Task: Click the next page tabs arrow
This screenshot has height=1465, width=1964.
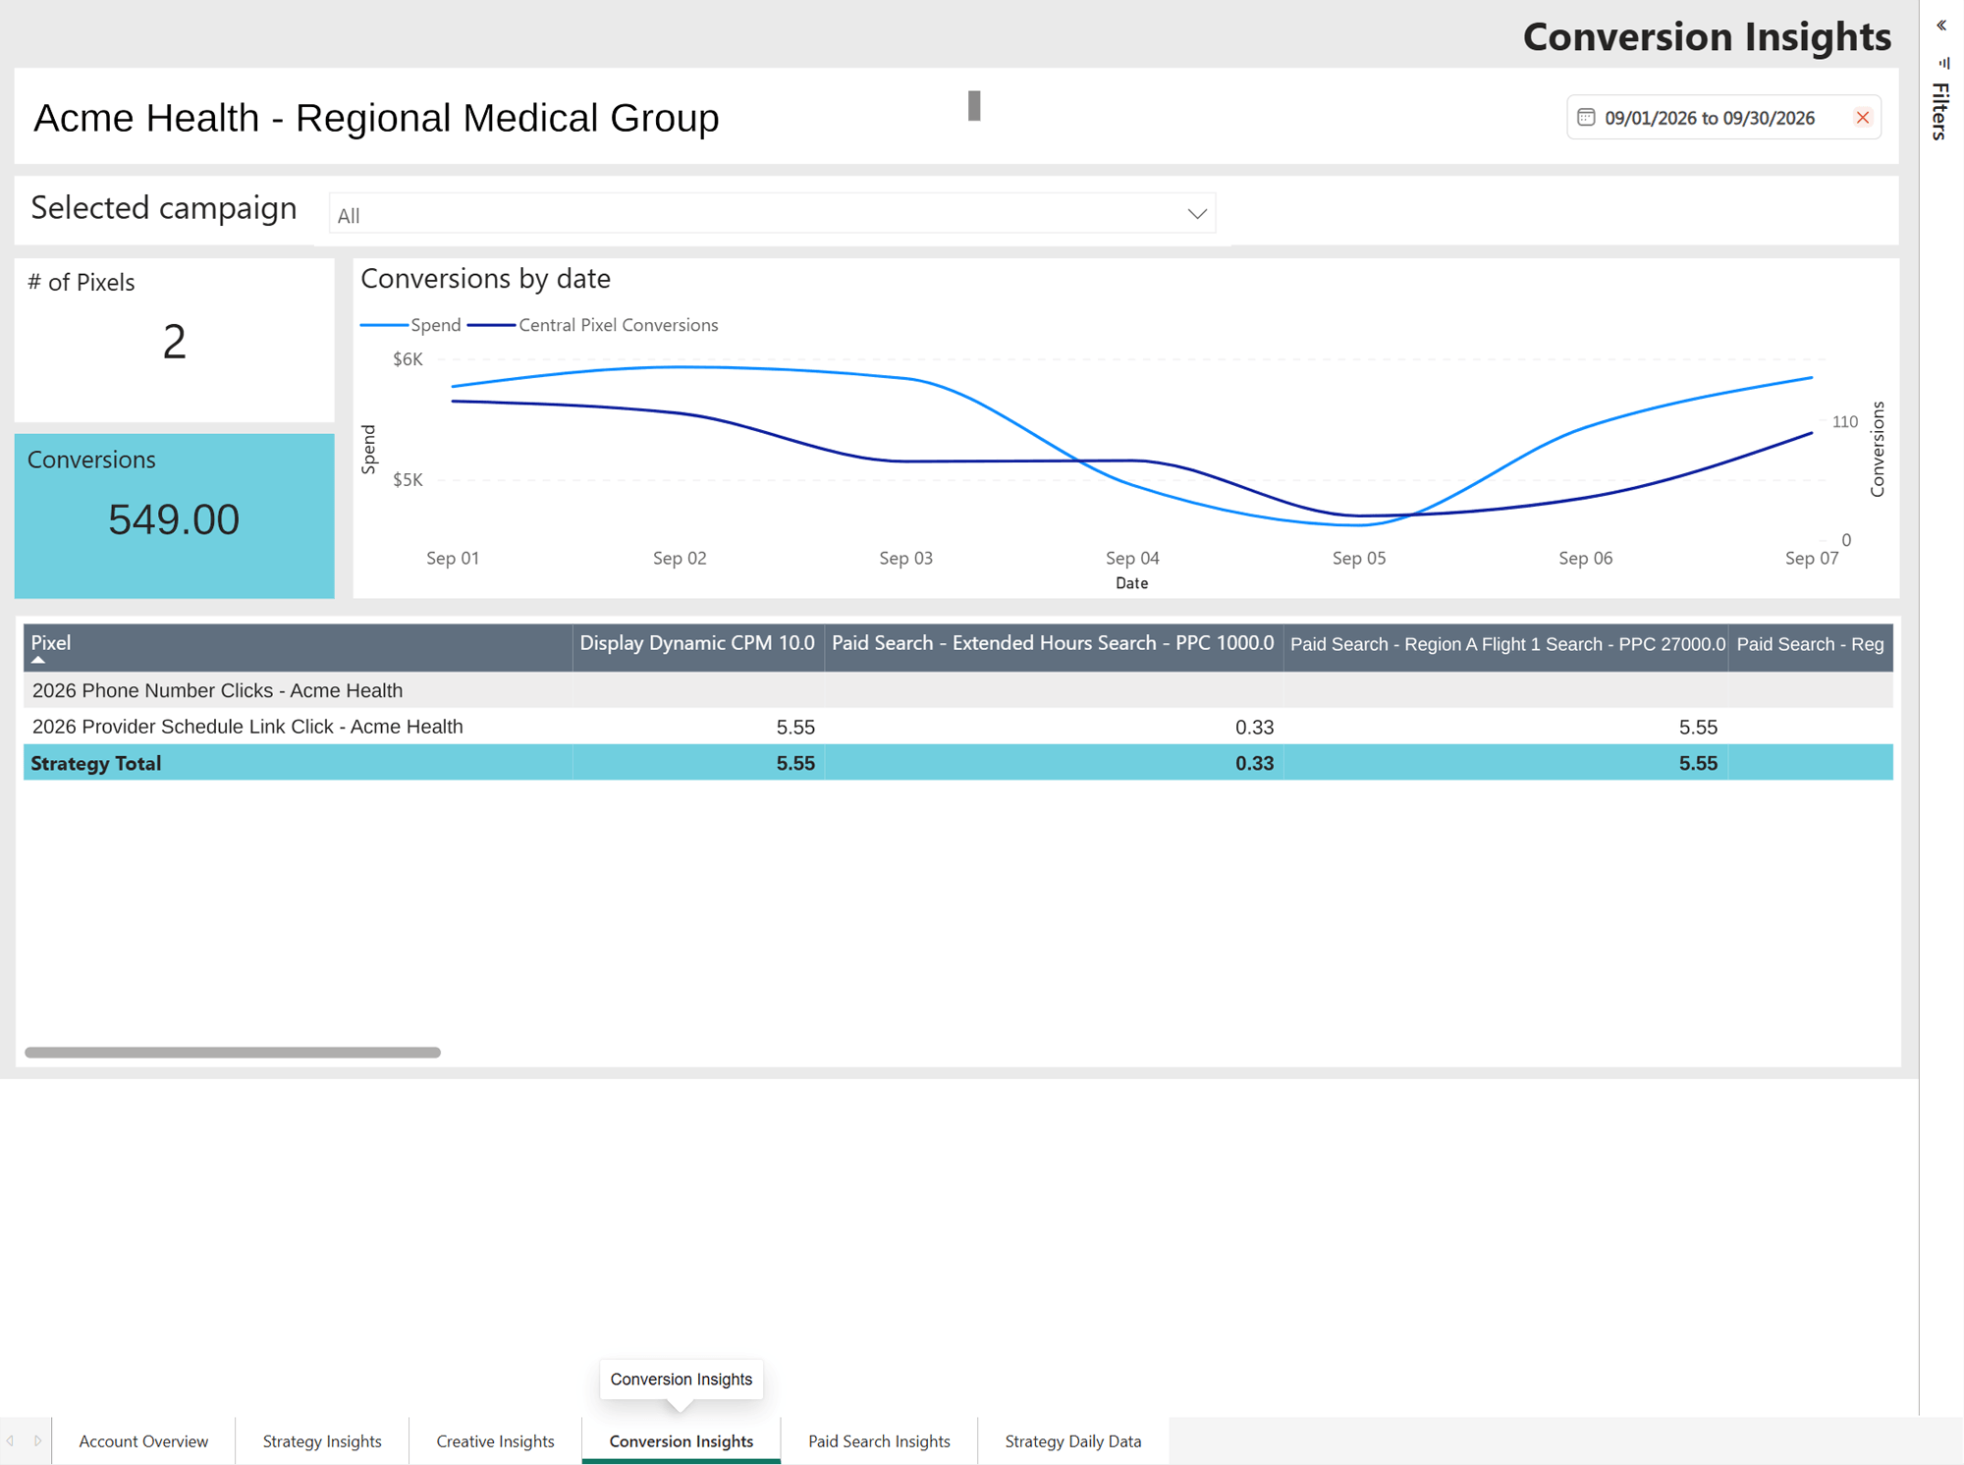Action: (37, 1440)
